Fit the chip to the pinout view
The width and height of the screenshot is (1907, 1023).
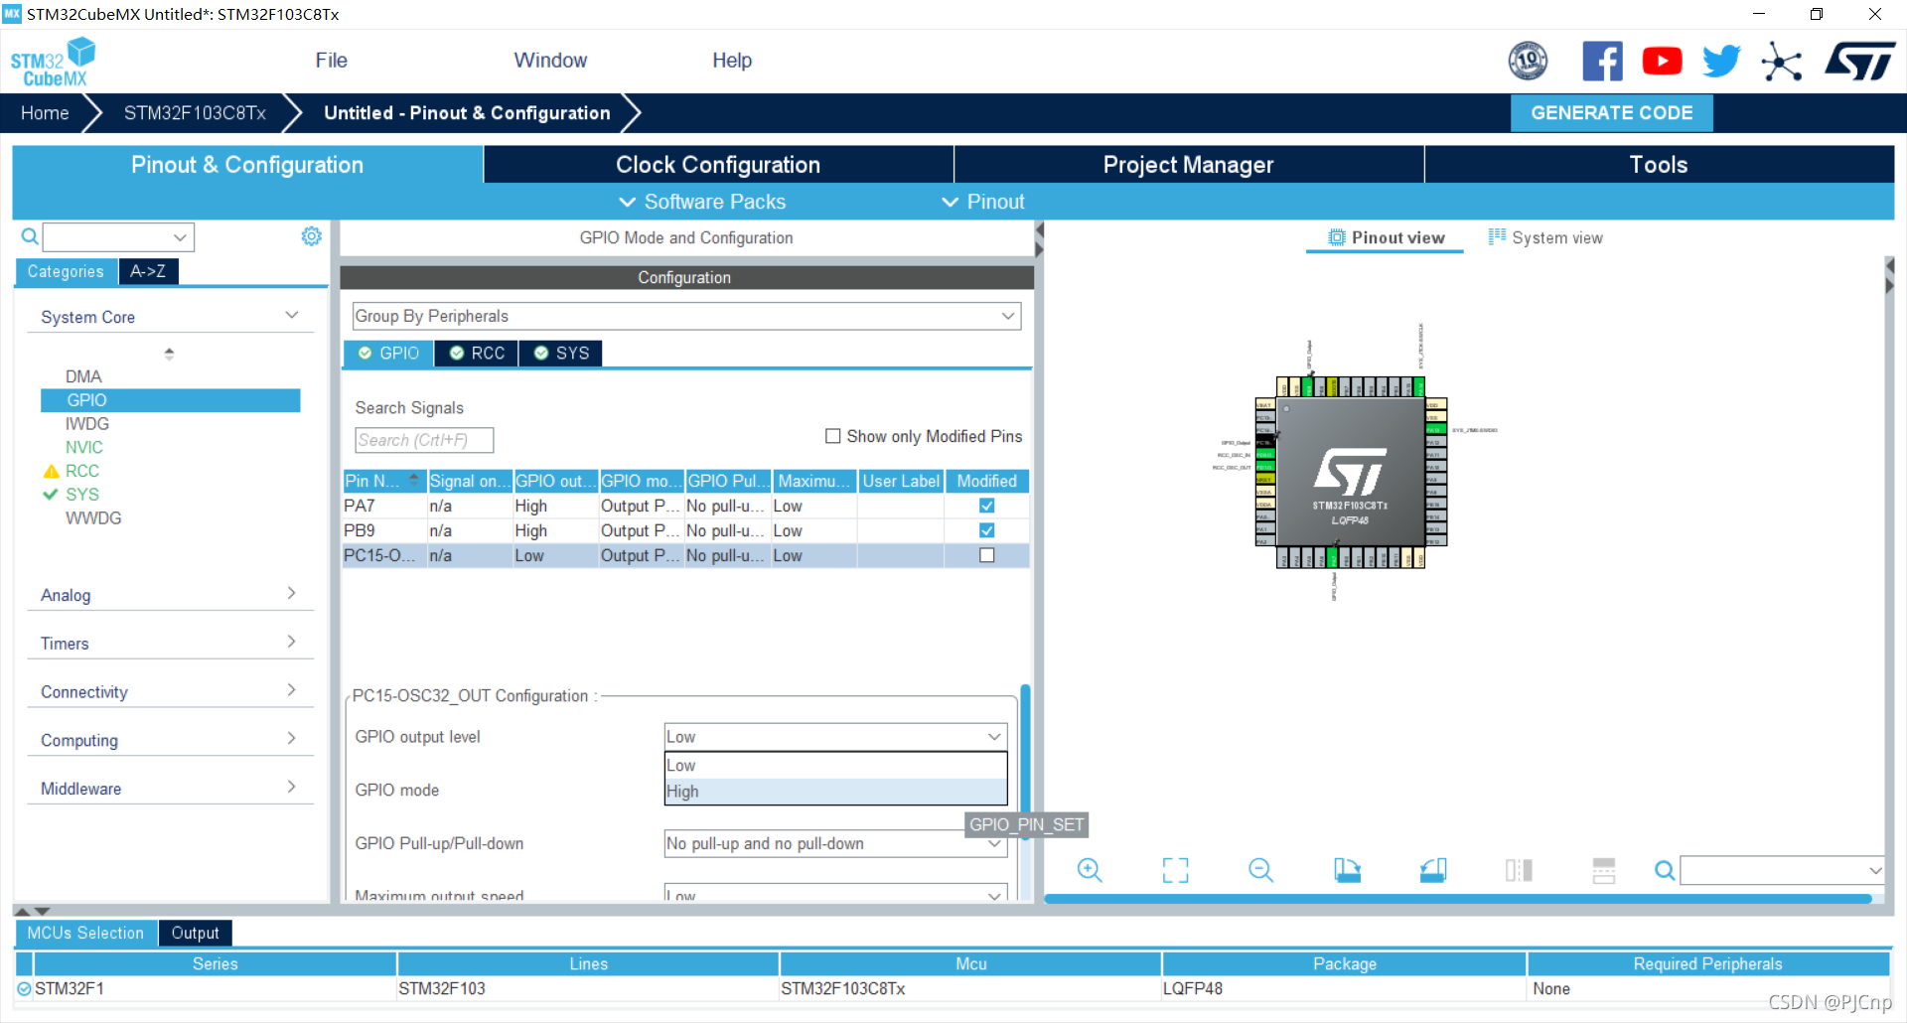1175,870
